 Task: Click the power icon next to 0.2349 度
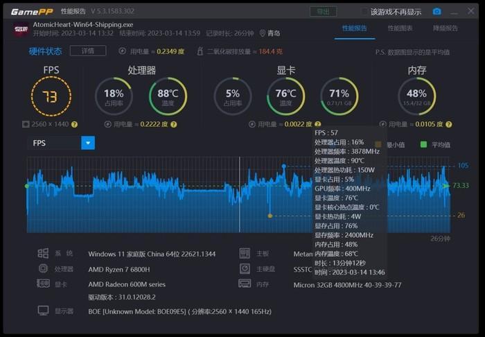122,51
